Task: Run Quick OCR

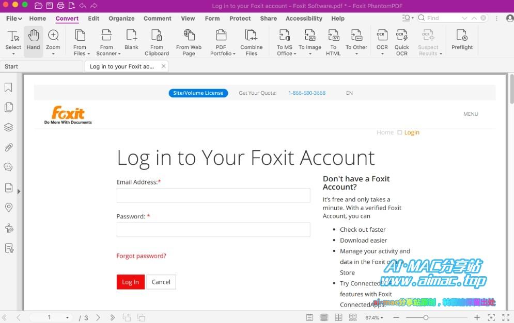Action: click(x=401, y=42)
